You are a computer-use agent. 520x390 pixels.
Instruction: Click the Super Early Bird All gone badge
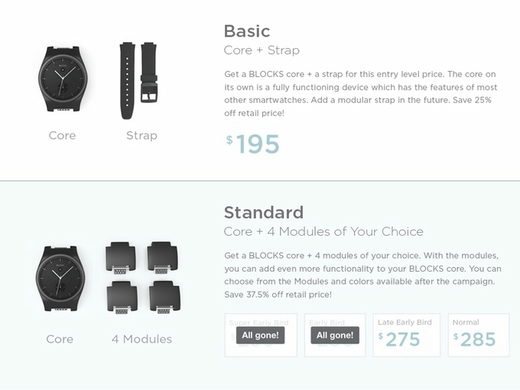click(260, 335)
